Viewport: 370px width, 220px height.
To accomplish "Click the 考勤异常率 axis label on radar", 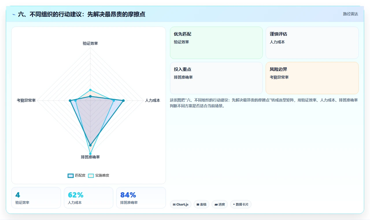I will pos(26,101).
